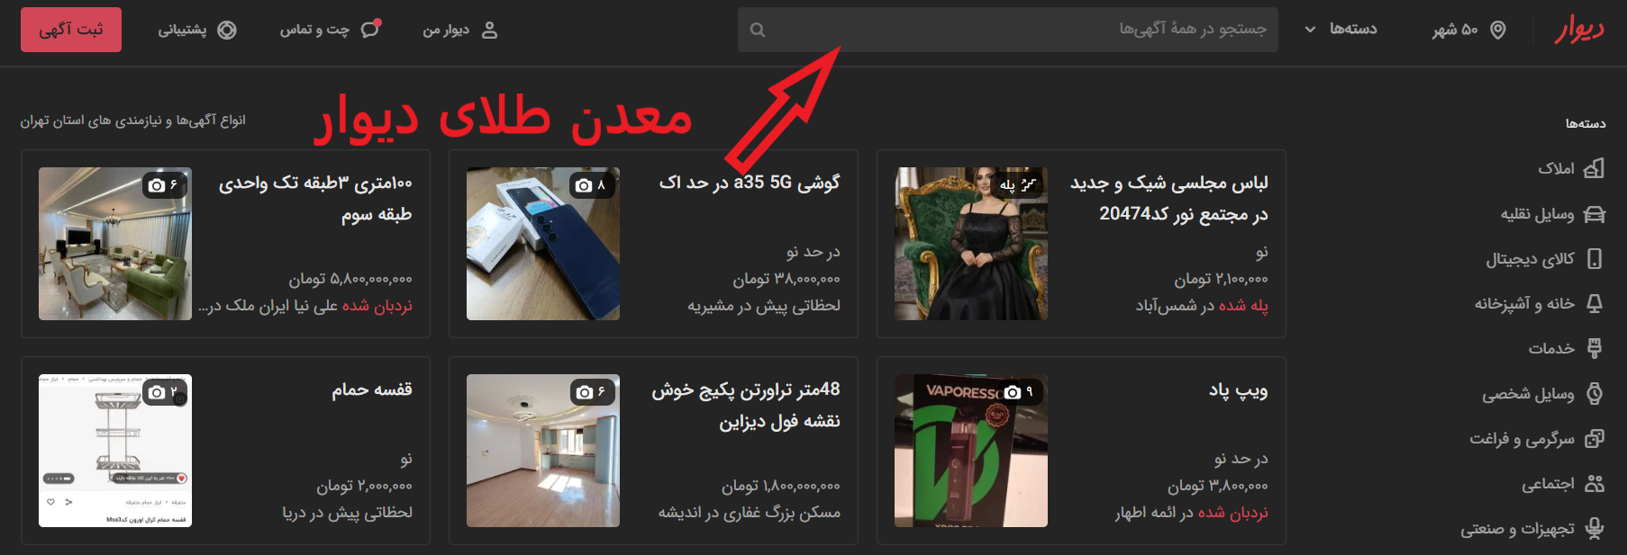Click the post ad (ثبت آگهی) button
The height and width of the screenshot is (555, 1627).
(71, 30)
